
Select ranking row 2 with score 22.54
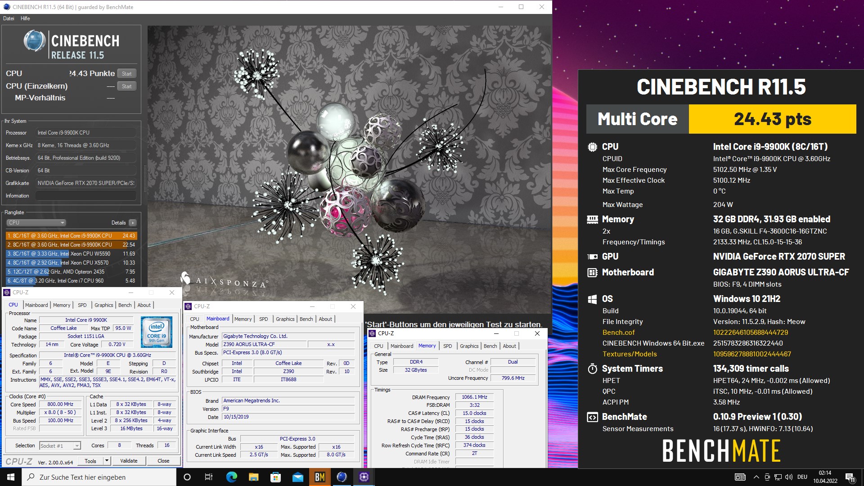pyautogui.click(x=71, y=245)
